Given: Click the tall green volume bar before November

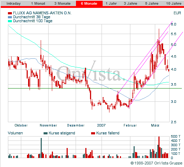Looking at the screenshot, I should tap(41, 148).
